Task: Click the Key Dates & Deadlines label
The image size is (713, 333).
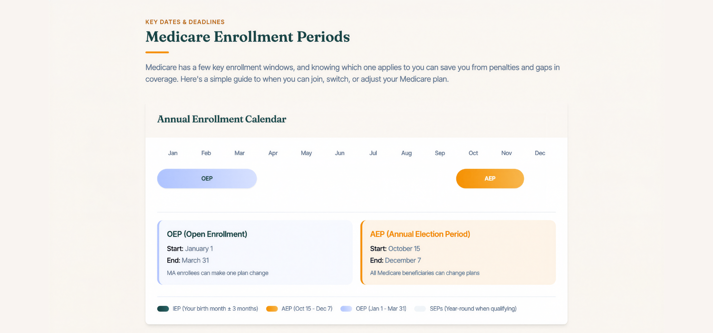Action: (185, 22)
